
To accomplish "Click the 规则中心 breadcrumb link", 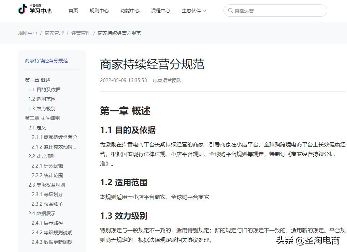I will pos(28,33).
